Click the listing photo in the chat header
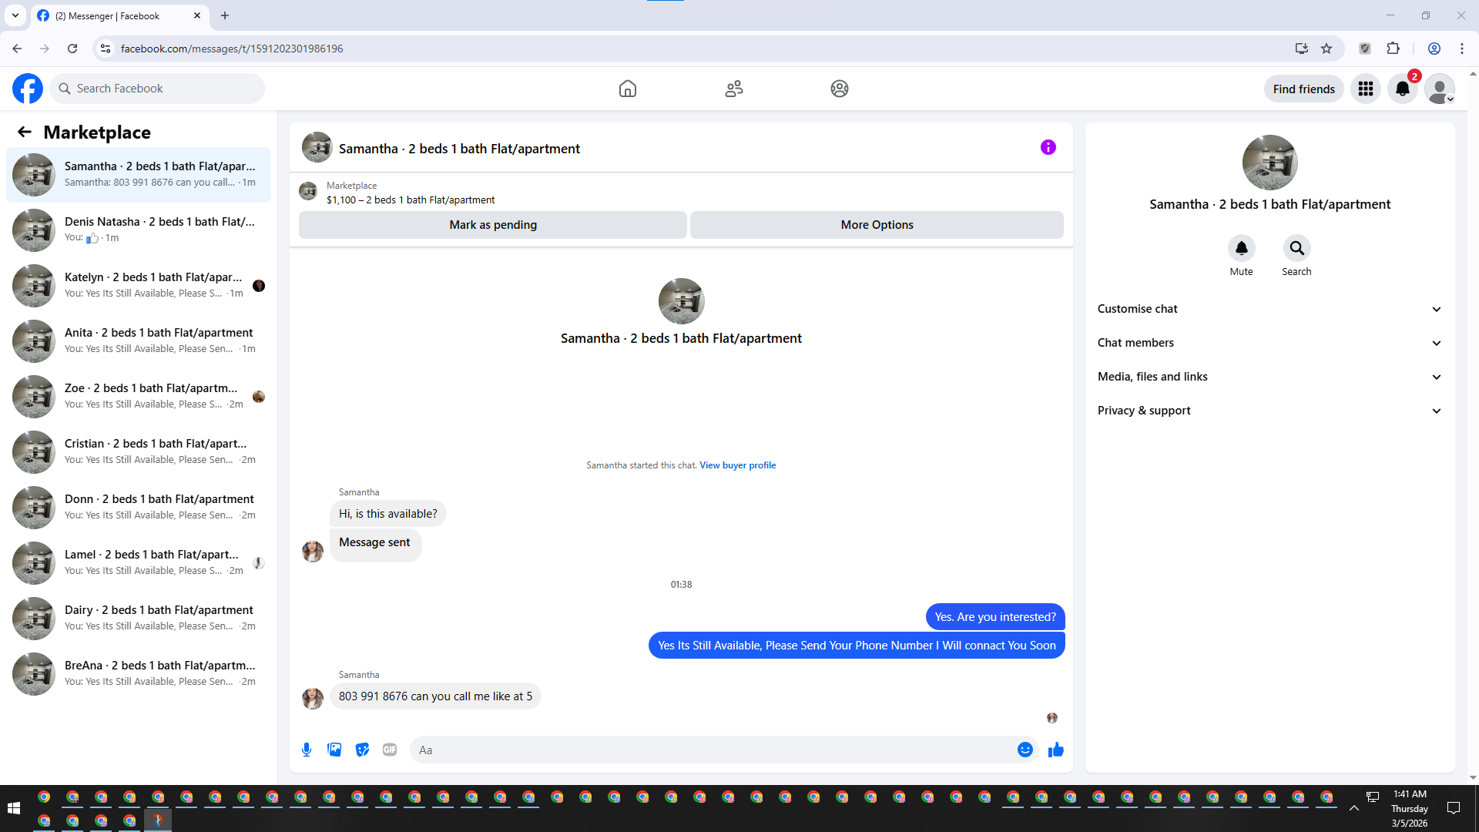1479x832 pixels. (317, 147)
